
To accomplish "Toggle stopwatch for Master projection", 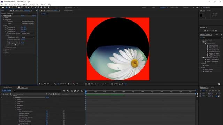I will click(7, 22).
